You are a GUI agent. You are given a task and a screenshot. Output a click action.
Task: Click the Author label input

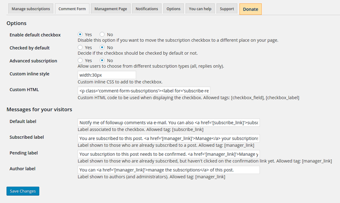click(x=169, y=170)
